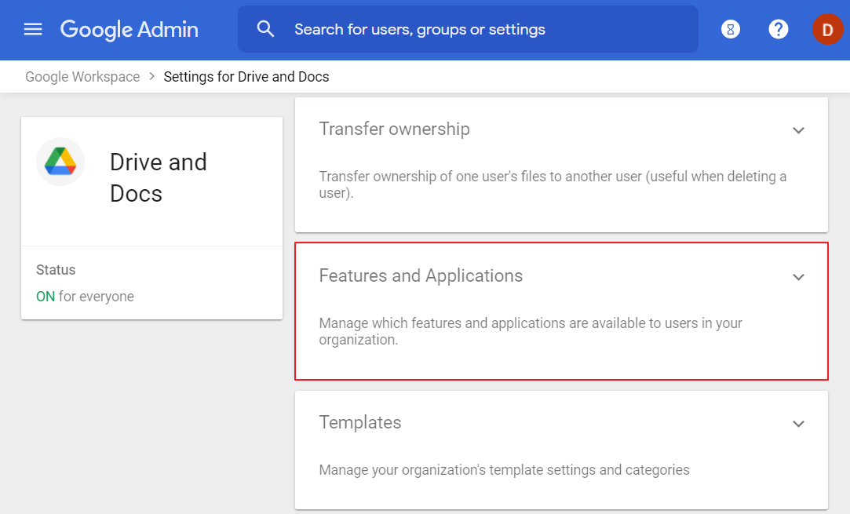850x514 pixels.
Task: Open the hamburger main menu
Action: tap(33, 30)
